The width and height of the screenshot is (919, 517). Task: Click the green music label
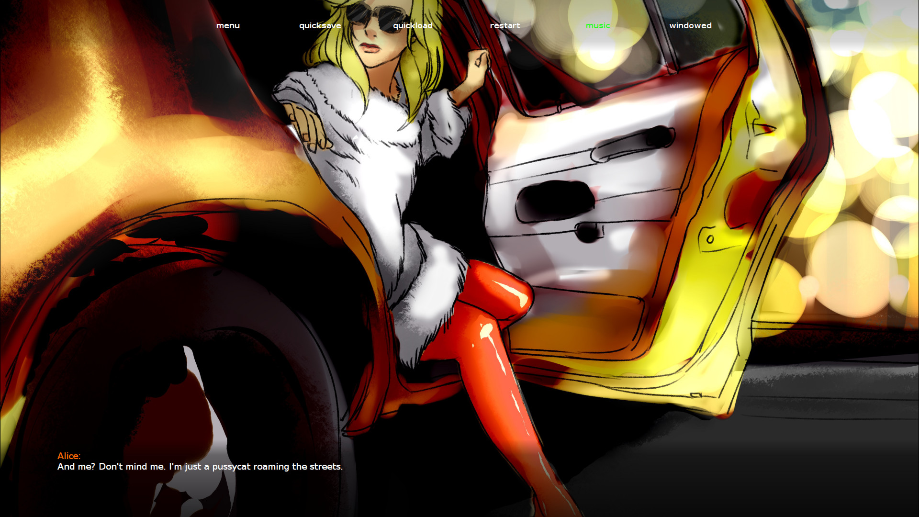[x=597, y=25]
